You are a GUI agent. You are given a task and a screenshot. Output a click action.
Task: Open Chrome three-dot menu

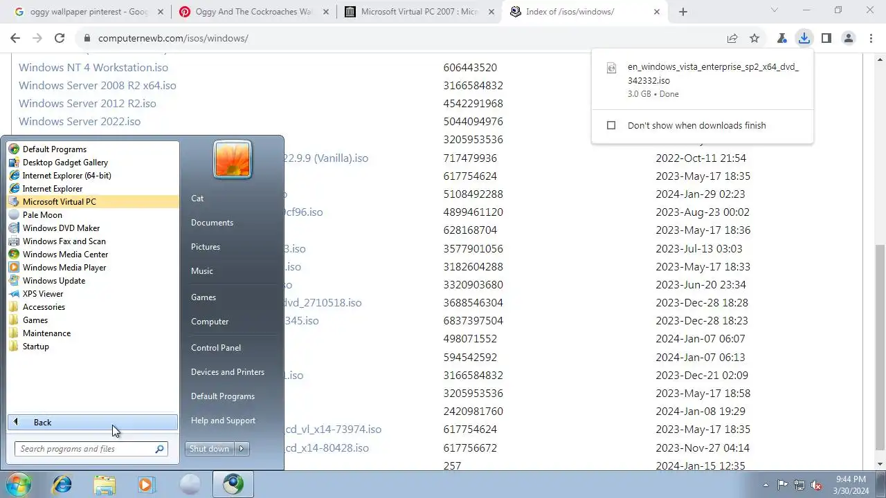(870, 38)
